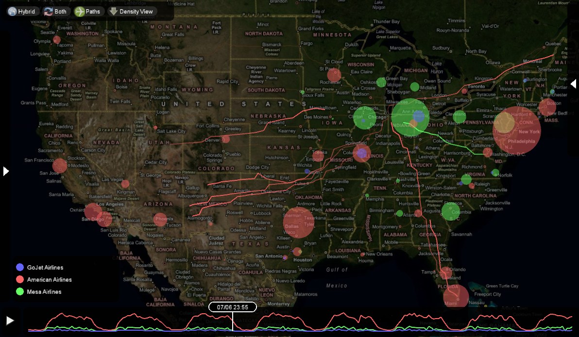The image size is (579, 337).
Task: Select American Airlines legend label
Action: pos(49,279)
